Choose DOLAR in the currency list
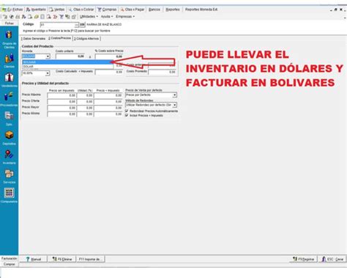The height and width of the screenshot is (278, 347). (67, 66)
